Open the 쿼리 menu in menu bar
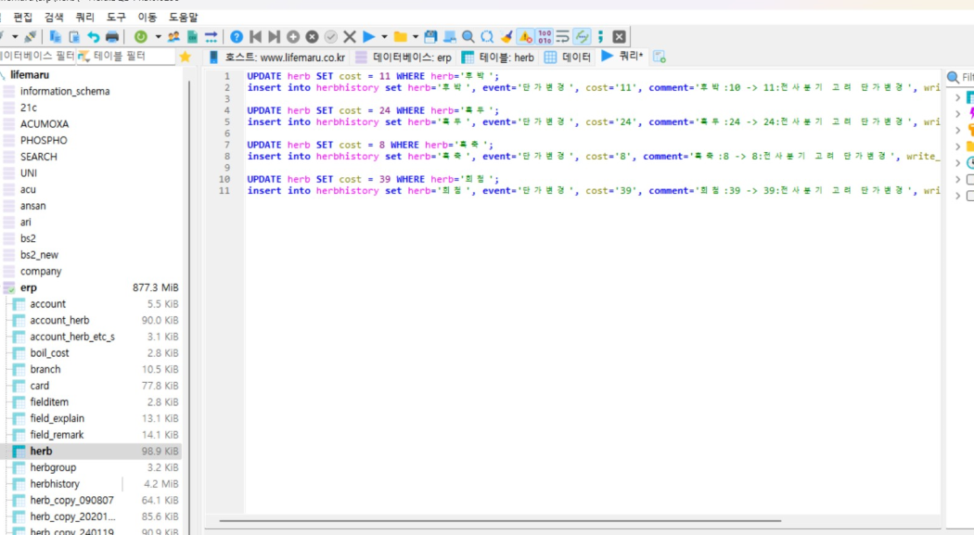Image resolution: width=974 pixels, height=535 pixels. point(84,17)
